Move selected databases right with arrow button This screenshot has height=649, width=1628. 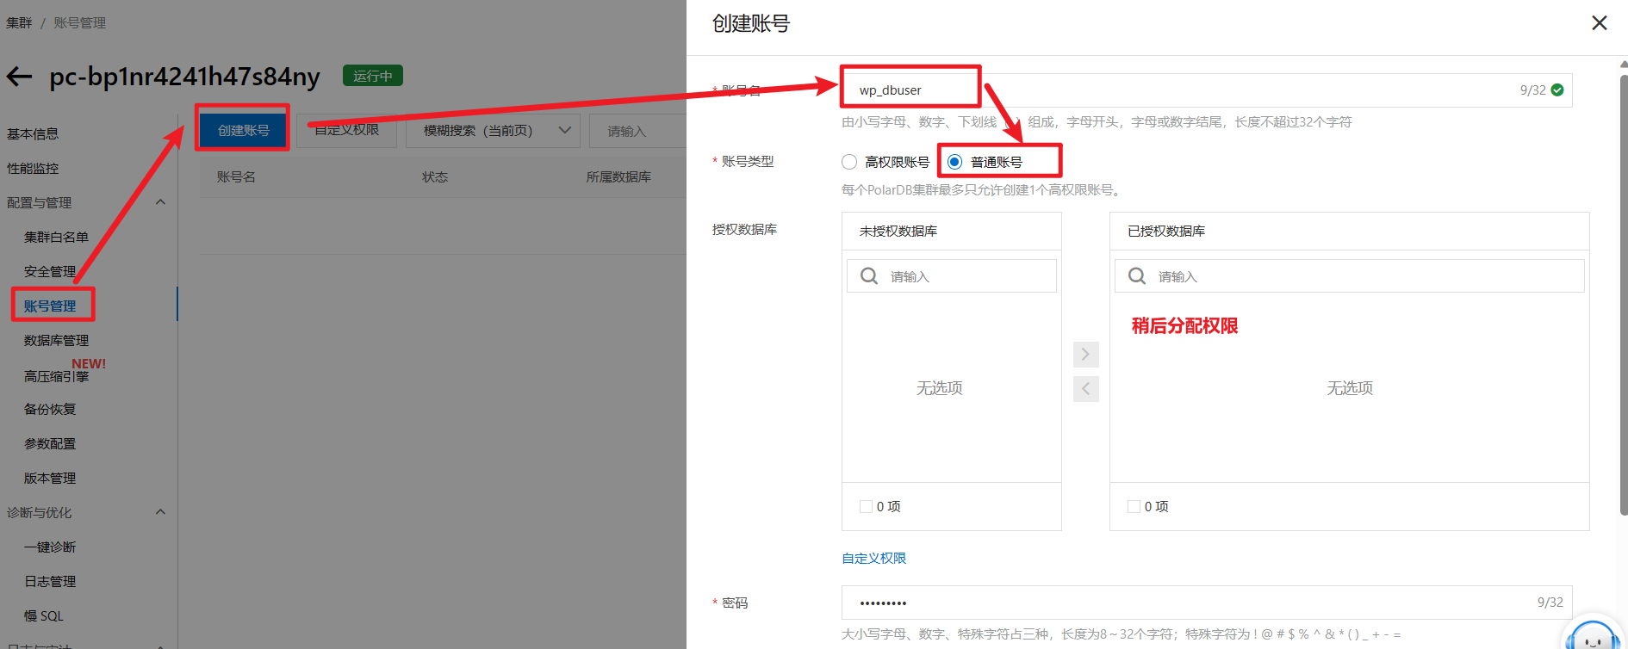(x=1085, y=355)
